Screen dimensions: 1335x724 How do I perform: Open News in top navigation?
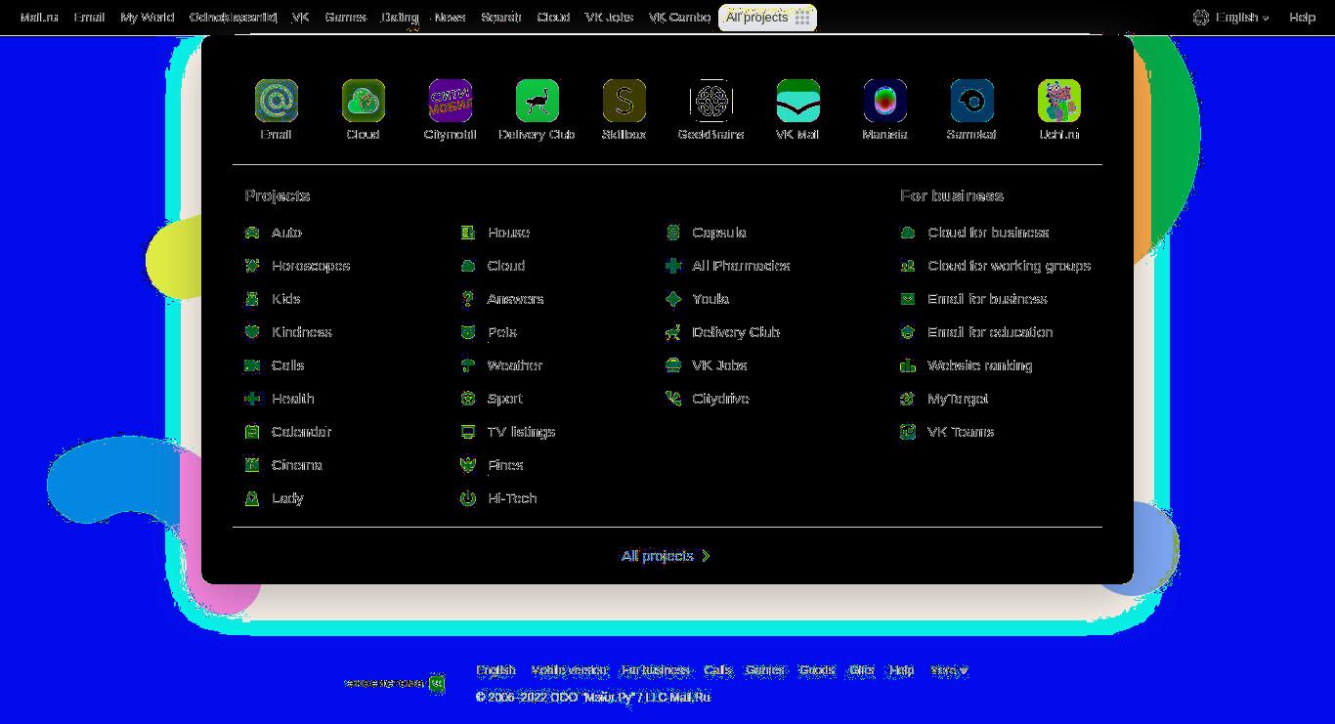[450, 18]
